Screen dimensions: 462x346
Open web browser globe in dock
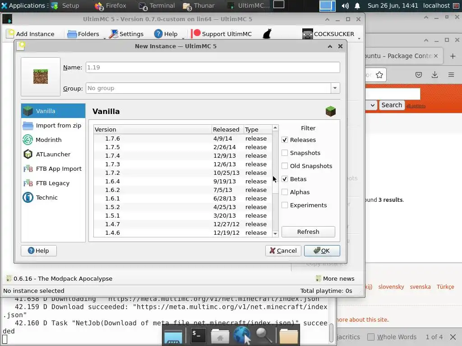point(242,335)
